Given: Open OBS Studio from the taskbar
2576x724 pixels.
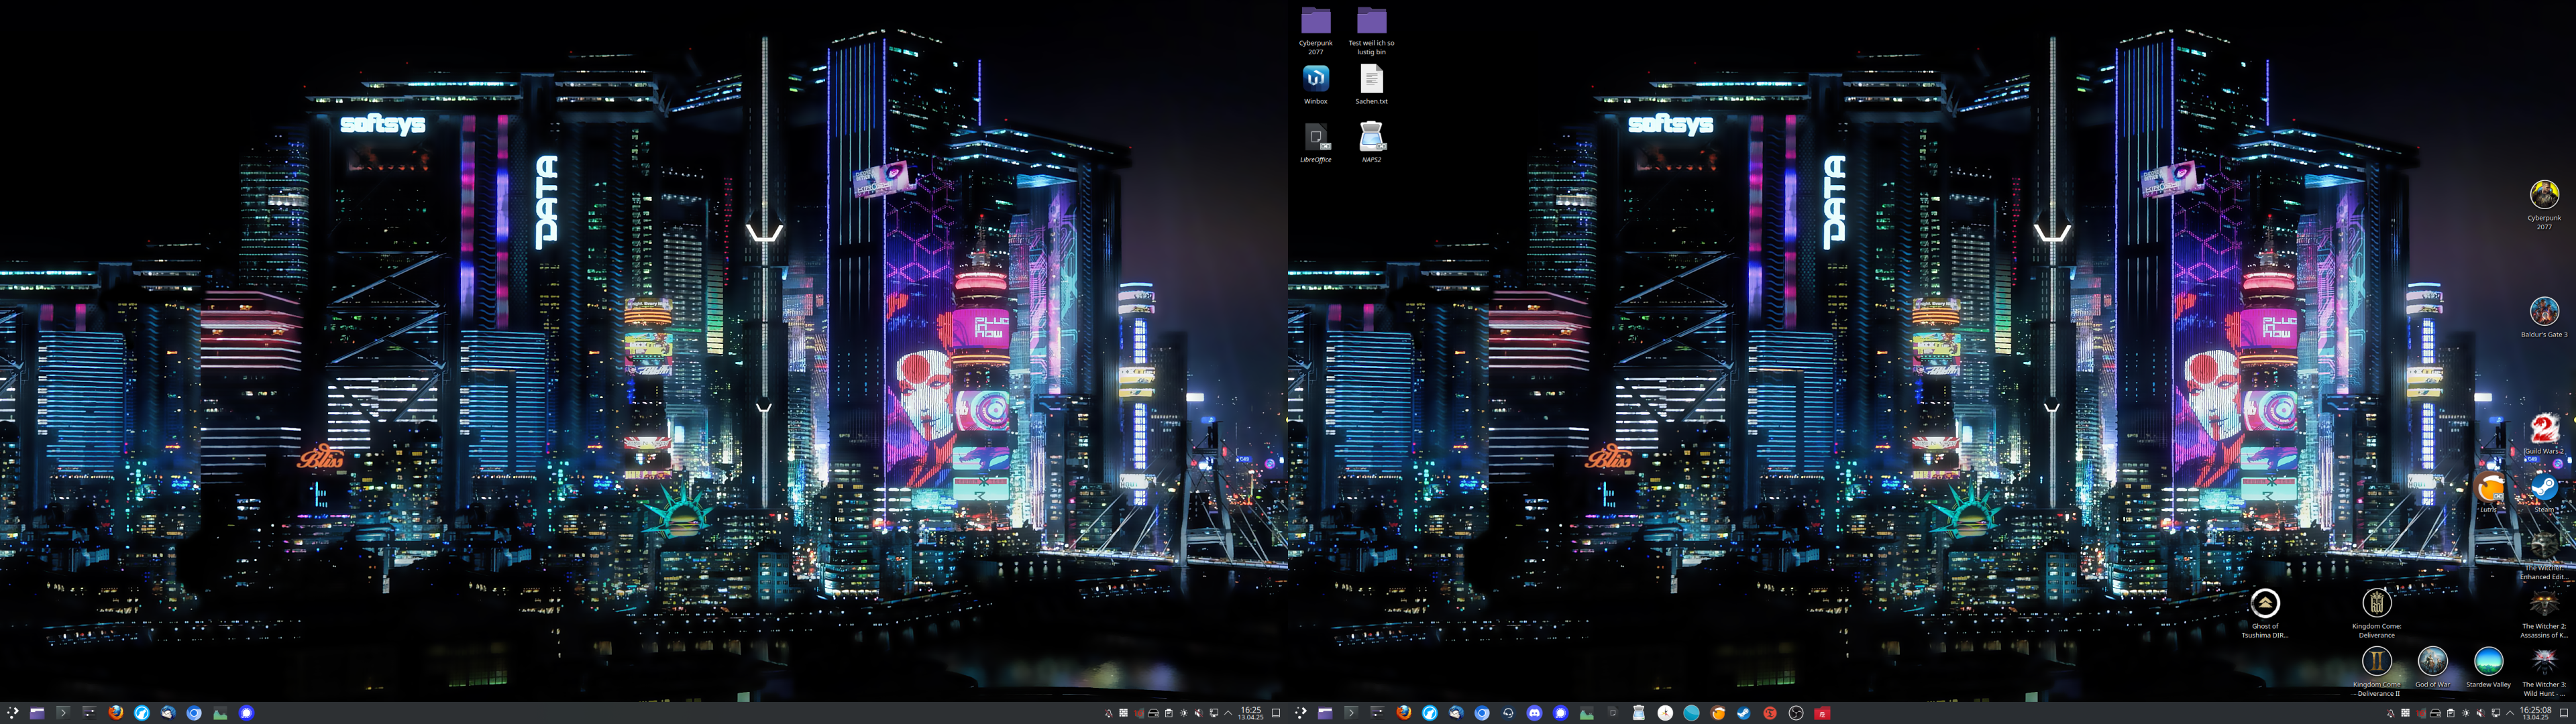Looking at the screenshot, I should [x=1796, y=713].
